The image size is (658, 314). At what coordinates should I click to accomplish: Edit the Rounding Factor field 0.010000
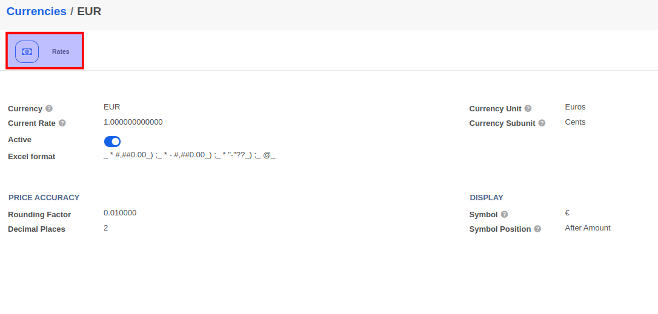[120, 213]
